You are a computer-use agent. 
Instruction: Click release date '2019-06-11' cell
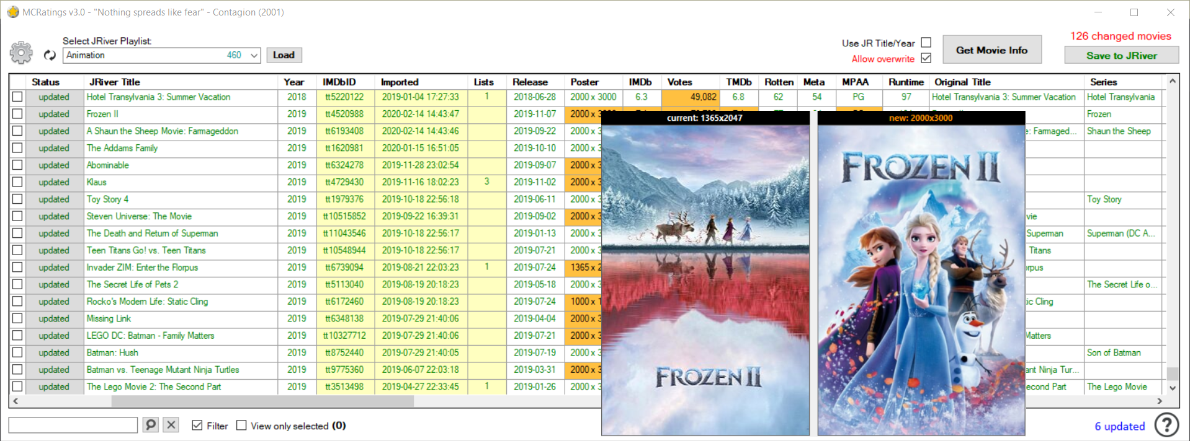click(534, 199)
